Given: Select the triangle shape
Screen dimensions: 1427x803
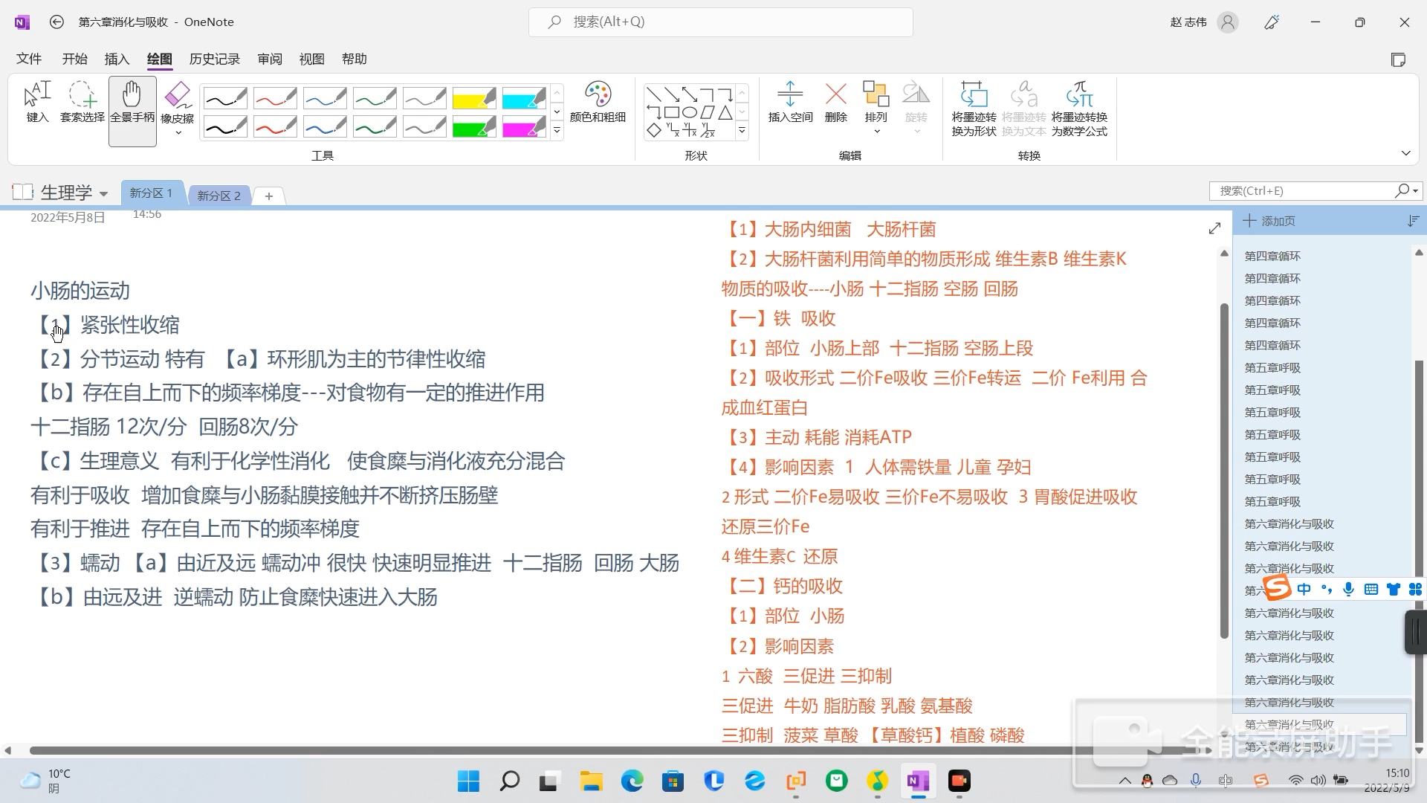Looking at the screenshot, I should click(725, 112).
